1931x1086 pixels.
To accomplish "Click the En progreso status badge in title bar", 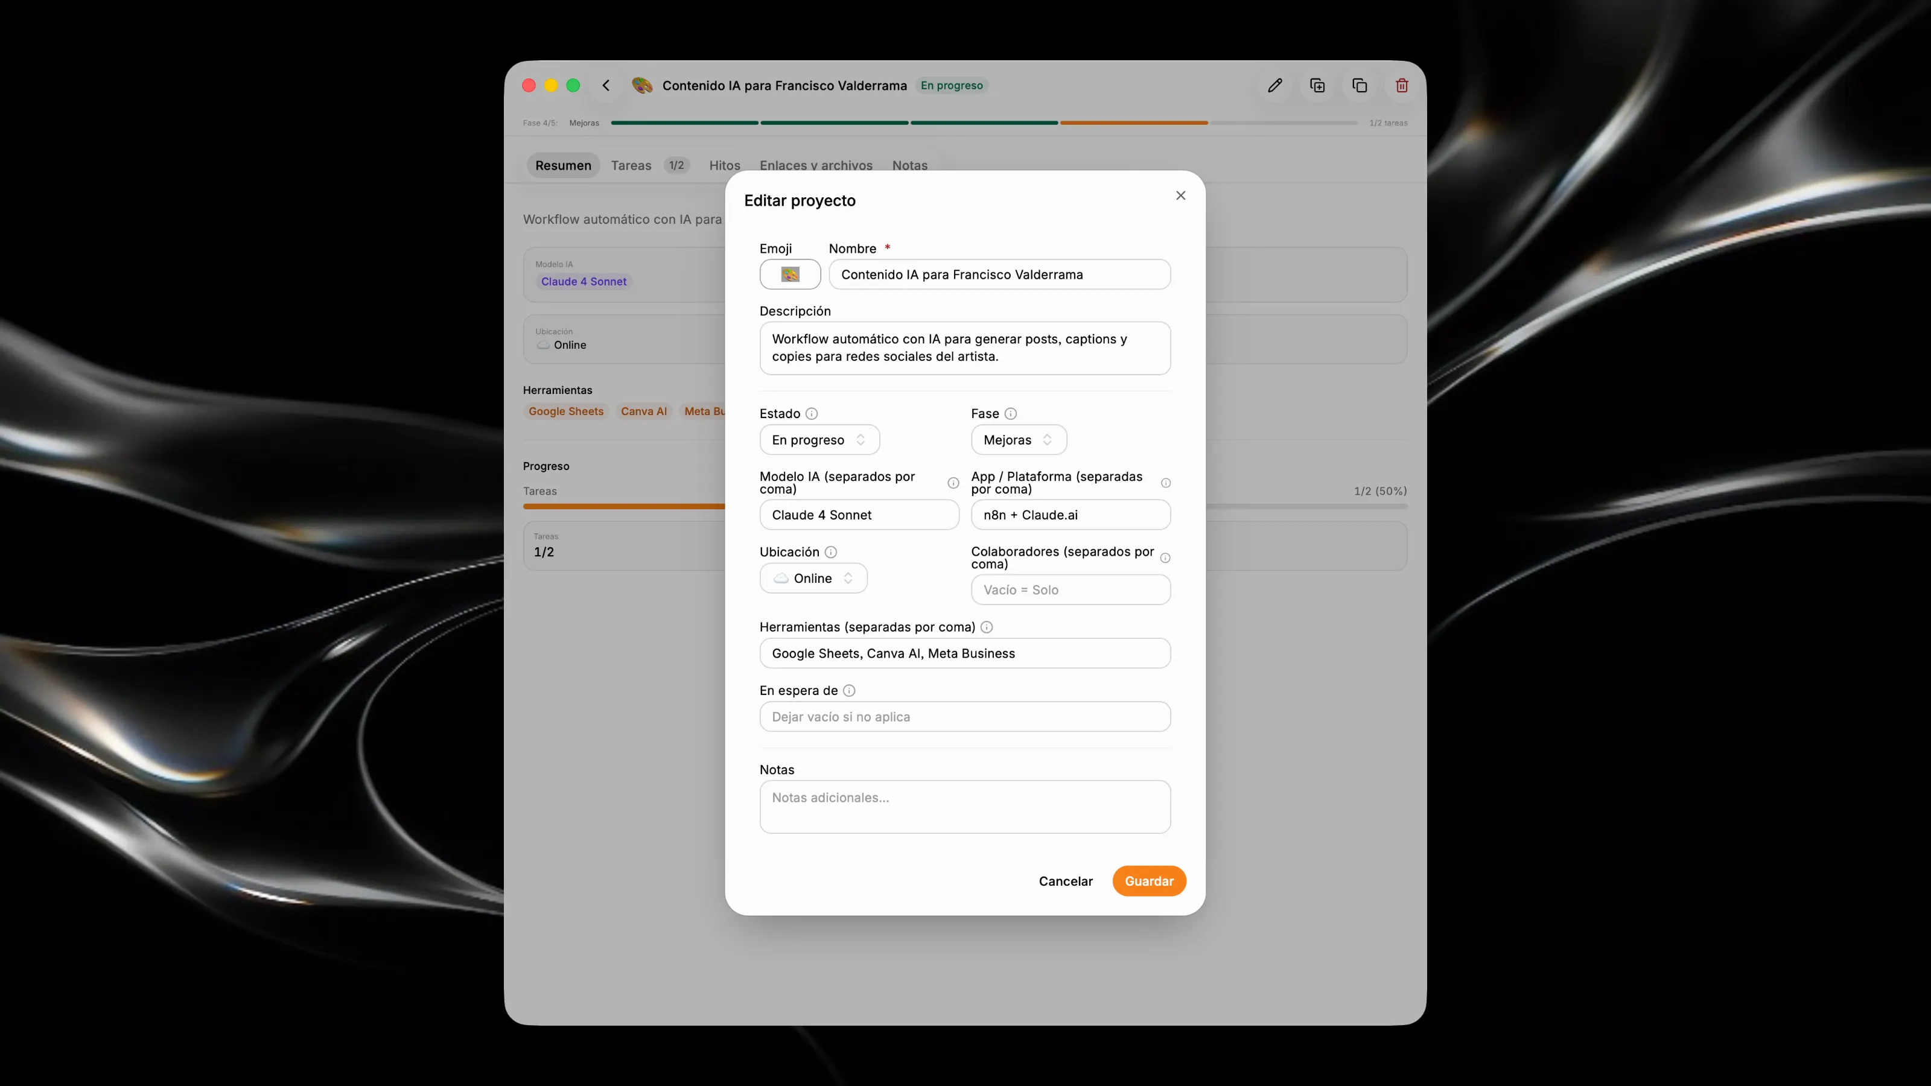I will pos(951,86).
